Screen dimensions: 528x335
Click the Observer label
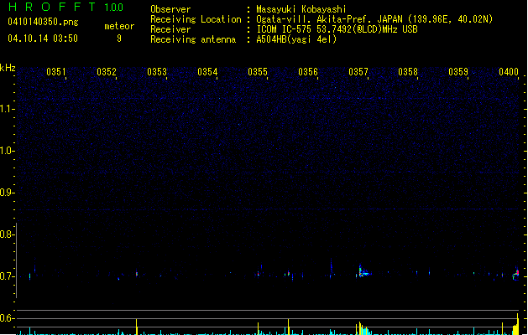[170, 9]
